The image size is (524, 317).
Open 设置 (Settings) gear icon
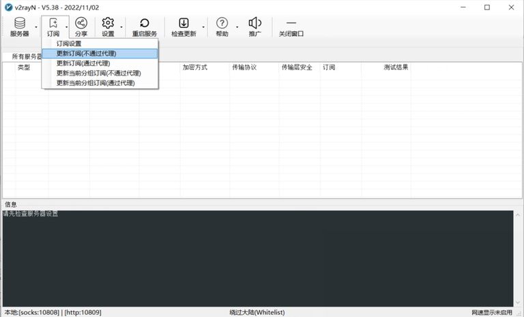click(x=108, y=27)
